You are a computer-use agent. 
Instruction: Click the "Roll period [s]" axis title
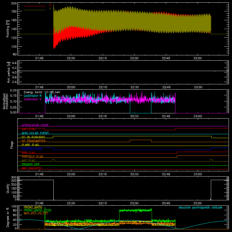tap(8, 72)
